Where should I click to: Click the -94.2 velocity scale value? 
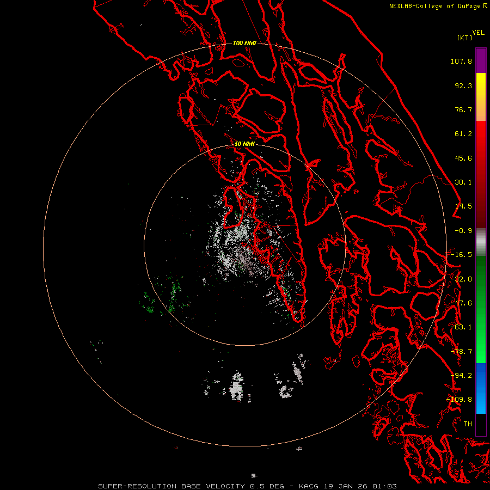[x=461, y=376]
